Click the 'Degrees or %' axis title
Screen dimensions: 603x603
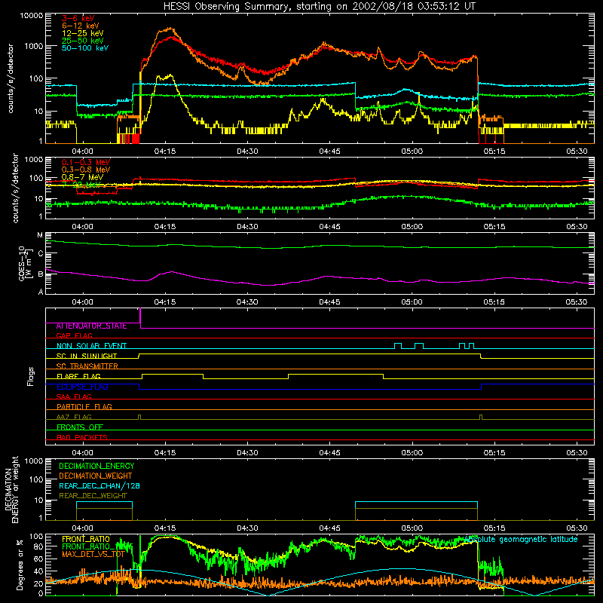(20, 565)
